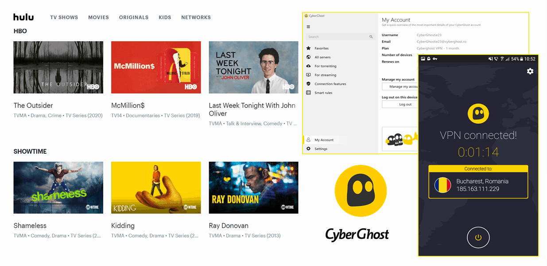Select the KIDS section
This screenshot has width=547, height=266.
pyautogui.click(x=165, y=17)
